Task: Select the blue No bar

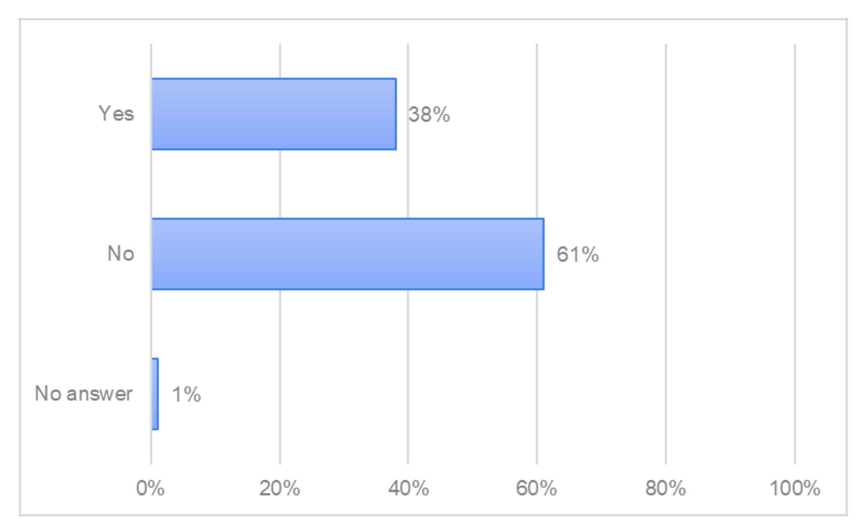Action: click(x=347, y=254)
